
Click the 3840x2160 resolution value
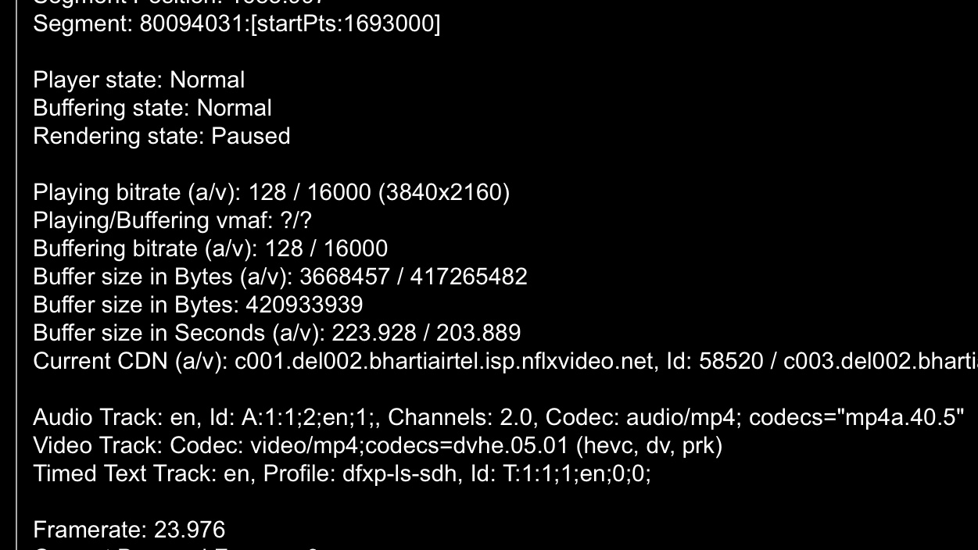pos(443,192)
